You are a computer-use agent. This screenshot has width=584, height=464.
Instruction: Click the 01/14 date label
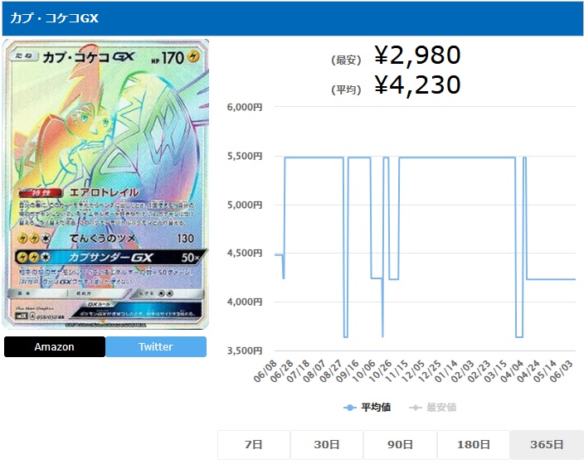(446, 371)
